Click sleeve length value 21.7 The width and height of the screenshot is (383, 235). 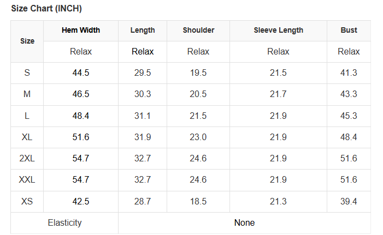278,94
